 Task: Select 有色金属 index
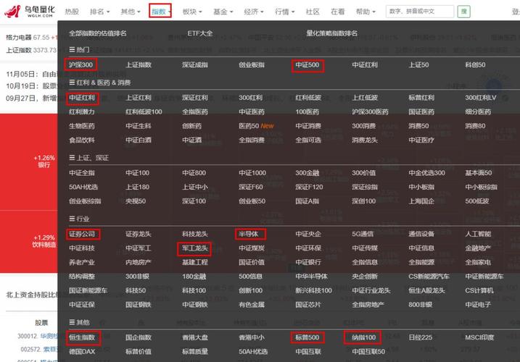tap(252, 304)
